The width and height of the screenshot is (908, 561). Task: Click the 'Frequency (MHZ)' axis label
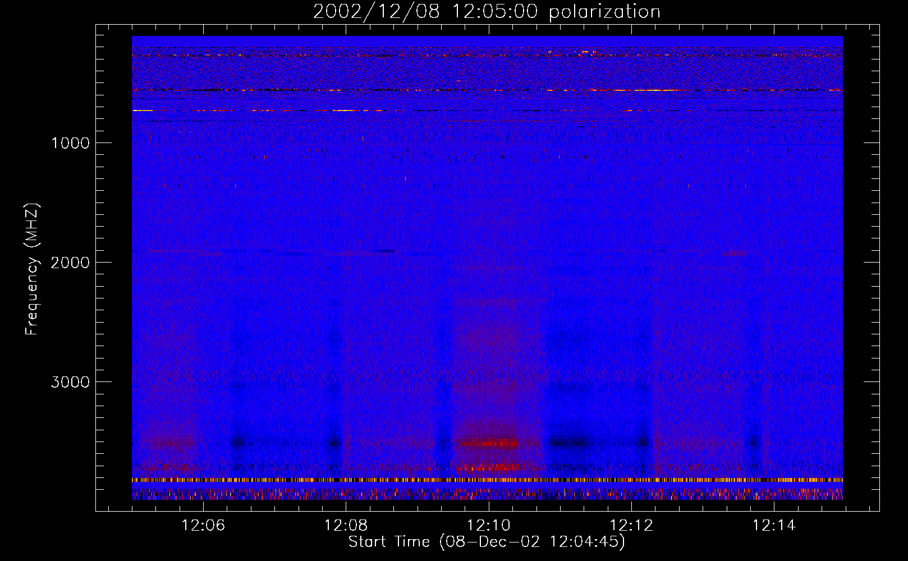point(32,269)
